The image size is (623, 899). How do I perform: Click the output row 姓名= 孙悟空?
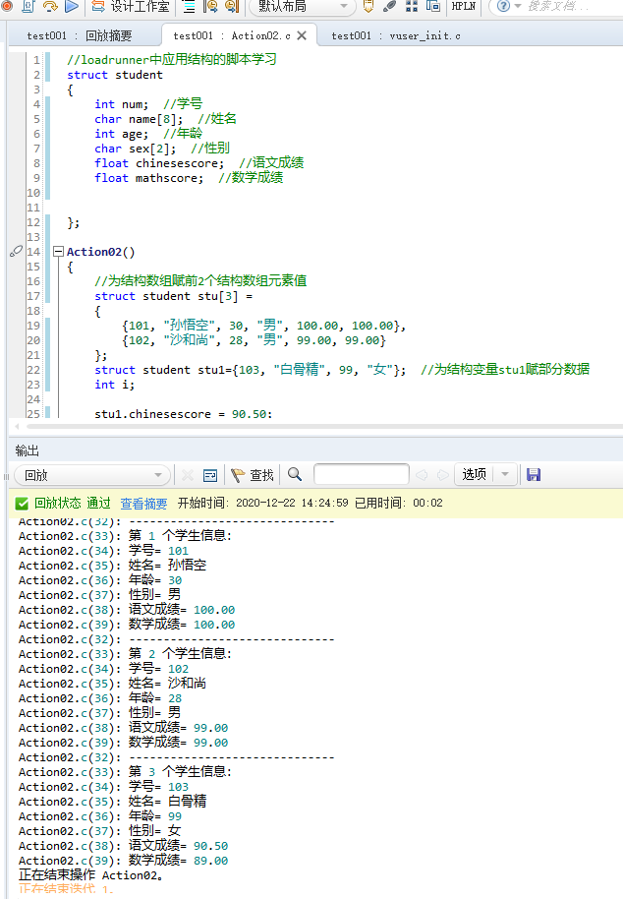(x=112, y=566)
